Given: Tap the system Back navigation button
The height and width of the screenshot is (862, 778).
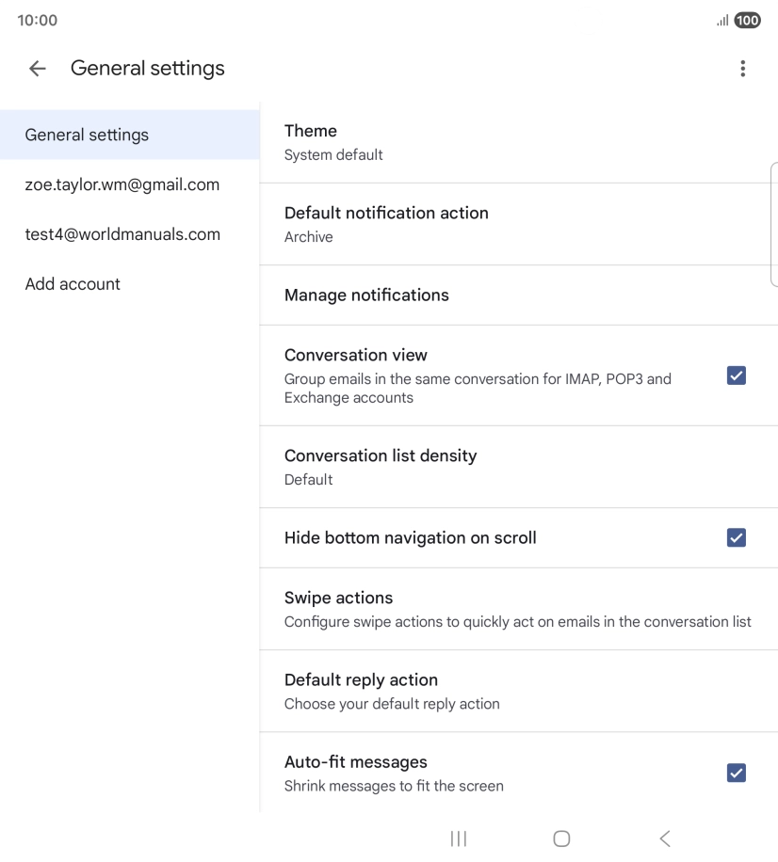Looking at the screenshot, I should tap(664, 838).
